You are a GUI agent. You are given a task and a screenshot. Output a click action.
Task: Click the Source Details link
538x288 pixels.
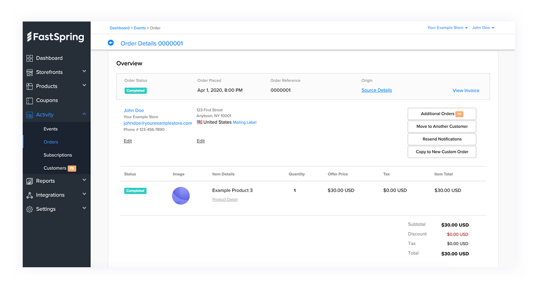(x=377, y=90)
